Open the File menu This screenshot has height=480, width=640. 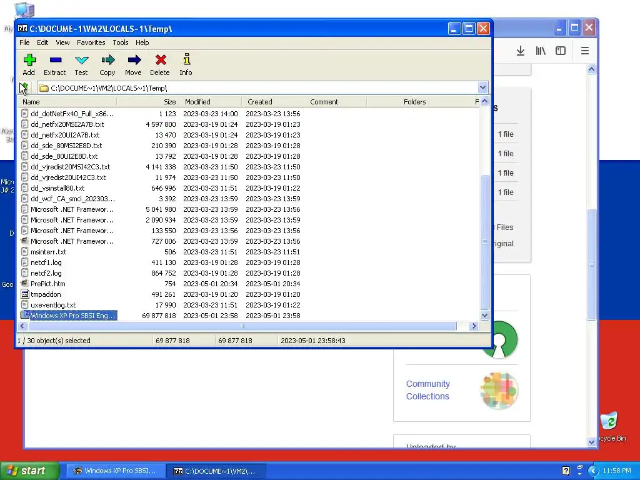[x=24, y=42]
